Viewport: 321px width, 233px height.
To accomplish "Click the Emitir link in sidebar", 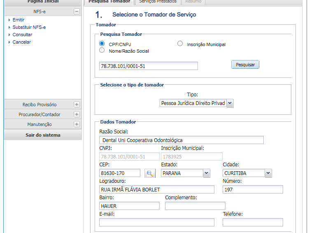I will coord(19,20).
